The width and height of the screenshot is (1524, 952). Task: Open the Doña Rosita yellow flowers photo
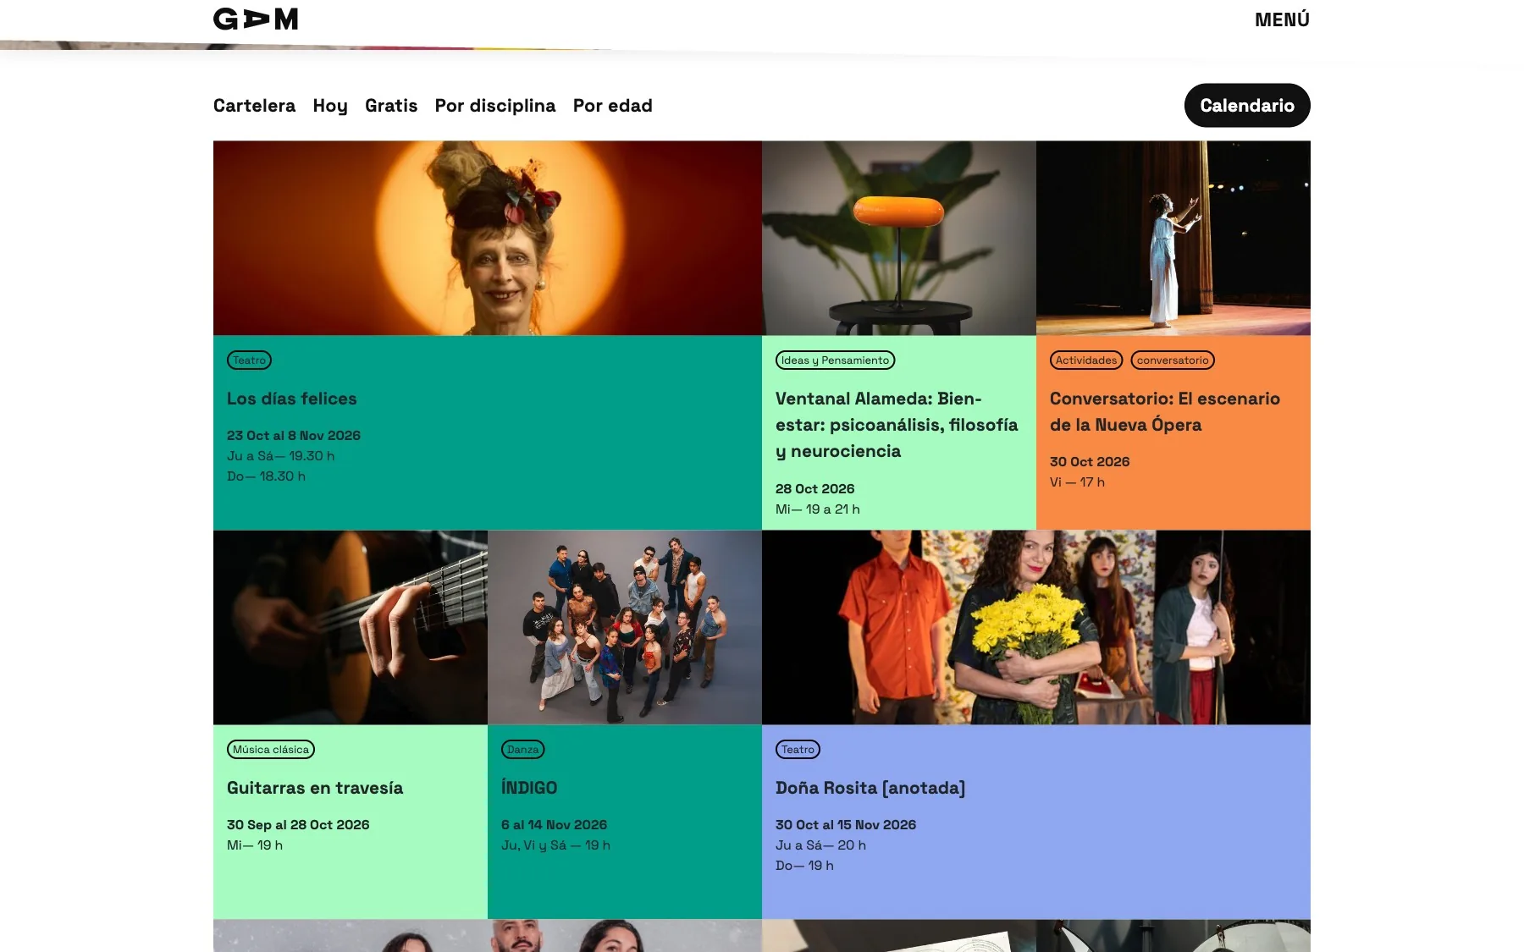tap(1036, 627)
